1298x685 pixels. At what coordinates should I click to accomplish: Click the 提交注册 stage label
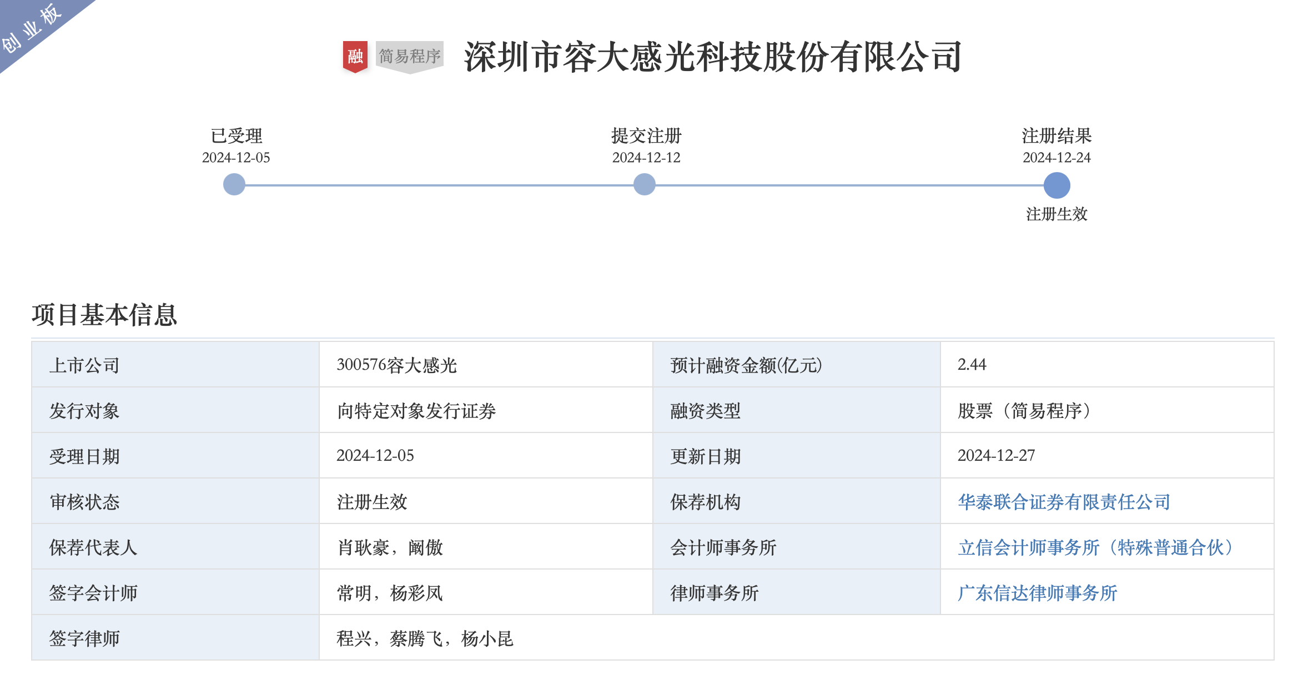(646, 135)
